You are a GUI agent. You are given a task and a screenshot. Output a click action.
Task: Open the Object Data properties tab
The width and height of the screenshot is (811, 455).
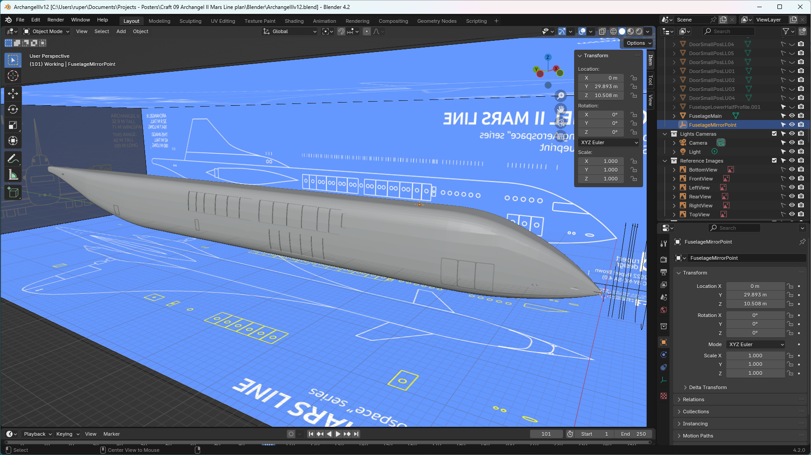click(664, 380)
